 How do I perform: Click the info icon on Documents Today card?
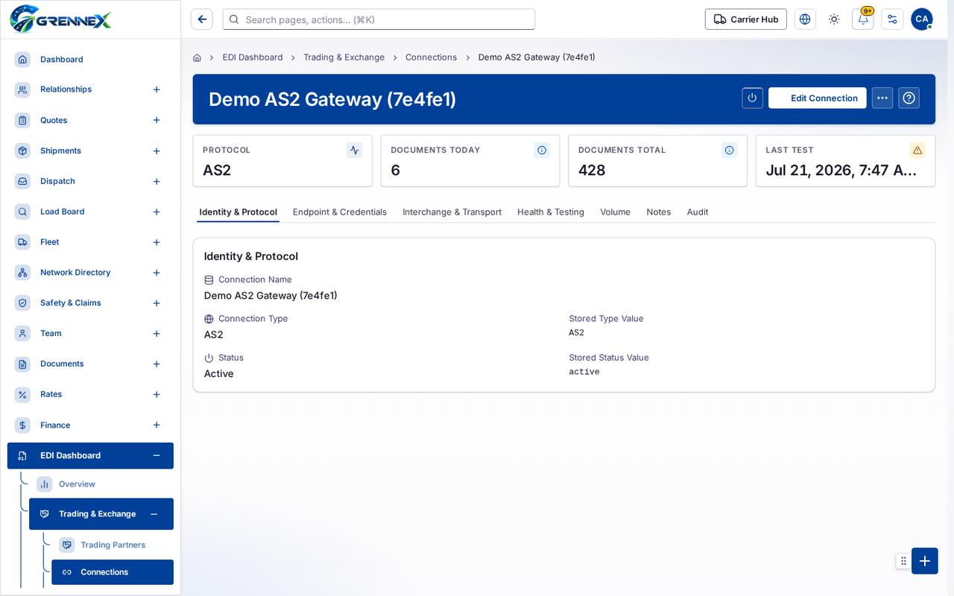(542, 150)
